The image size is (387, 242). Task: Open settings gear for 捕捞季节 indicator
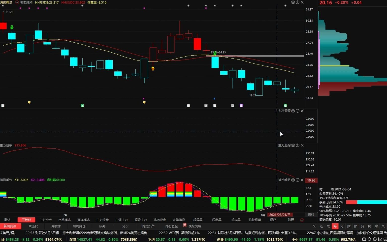293,180
